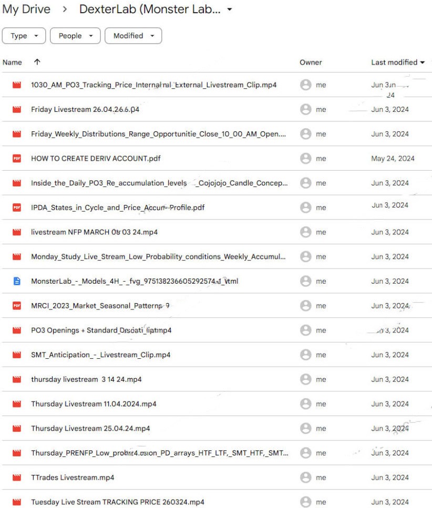Click video icon beside TTrades Livestream.mp4

[17, 478]
